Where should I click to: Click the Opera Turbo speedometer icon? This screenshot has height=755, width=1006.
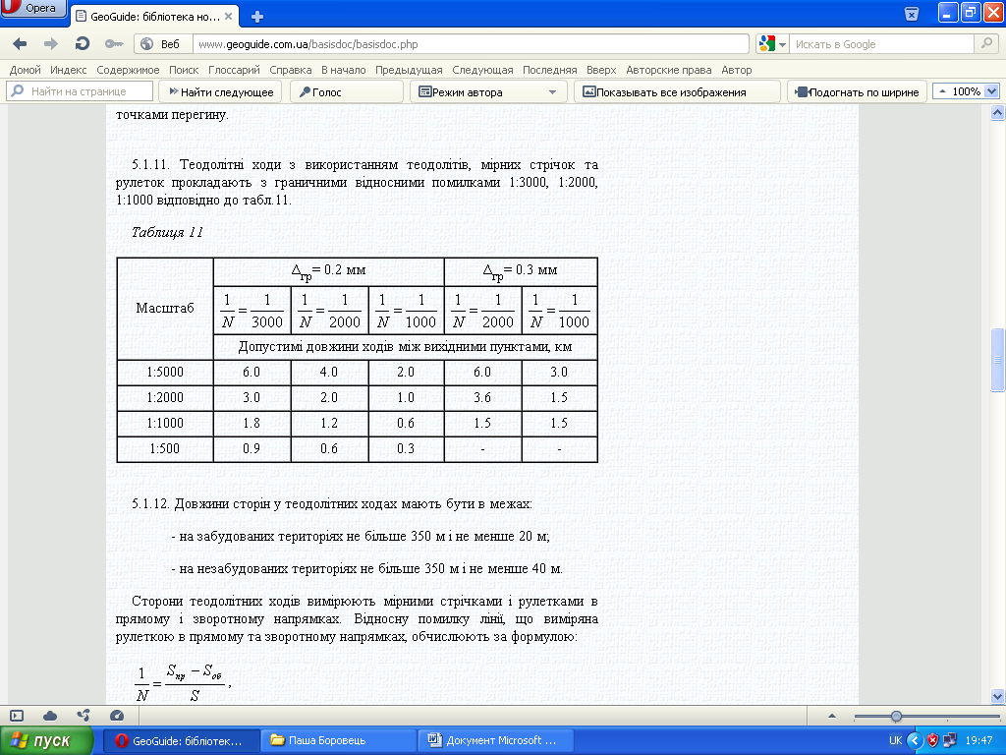[x=117, y=716]
